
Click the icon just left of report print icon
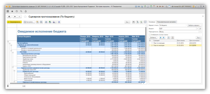click(x=41, y=22)
